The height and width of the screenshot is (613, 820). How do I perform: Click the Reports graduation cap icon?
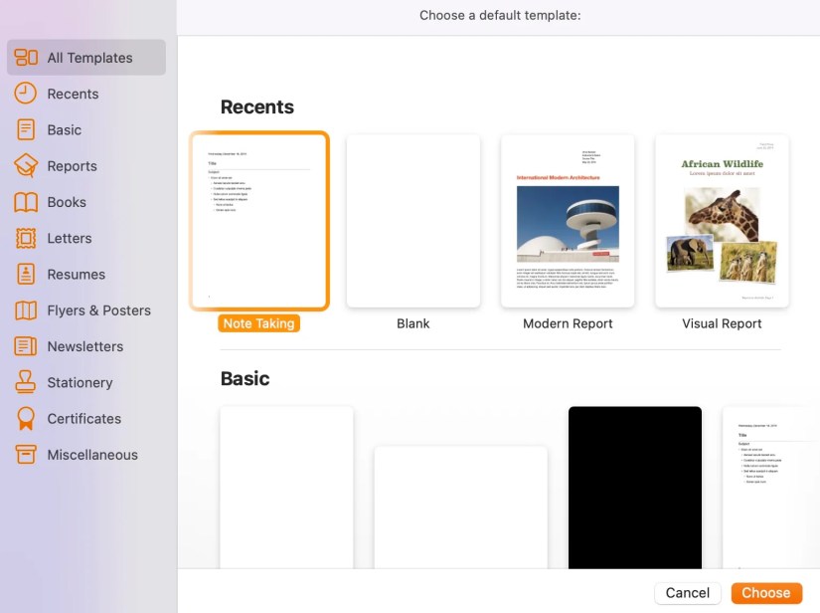tap(26, 165)
